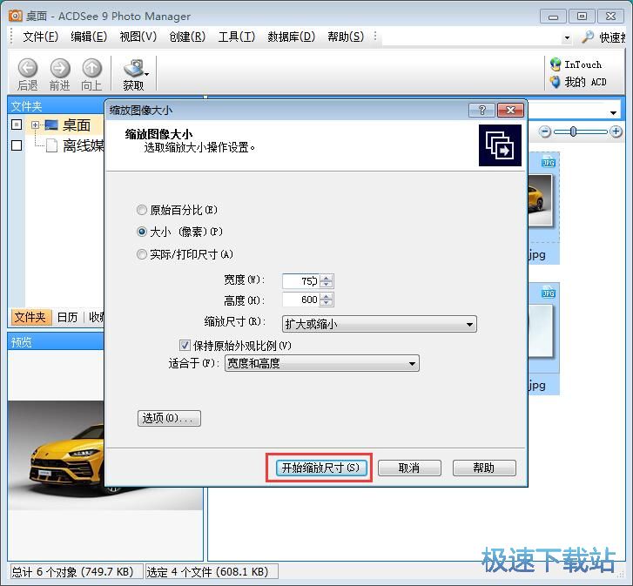The height and width of the screenshot is (586, 633).
Task: Open the Tools (工具) menu
Action: (237, 37)
